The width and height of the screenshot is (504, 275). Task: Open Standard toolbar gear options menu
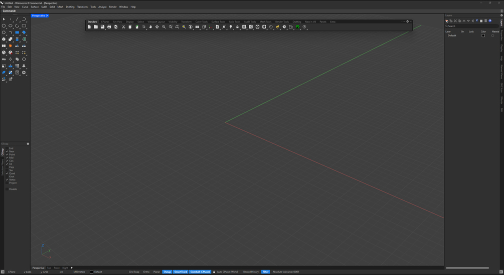pos(408,22)
